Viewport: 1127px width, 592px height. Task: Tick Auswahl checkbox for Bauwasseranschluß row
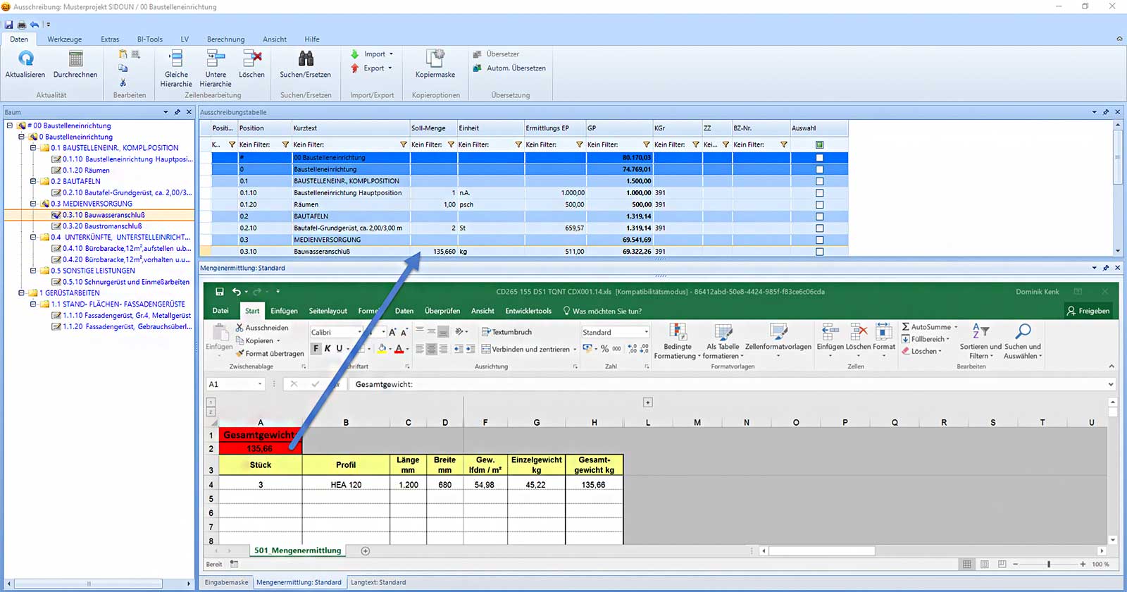coord(819,252)
